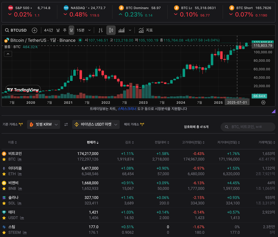The height and width of the screenshot is (237, 278).
Task: Click the add symbol plus icon
Action: coord(35,30)
